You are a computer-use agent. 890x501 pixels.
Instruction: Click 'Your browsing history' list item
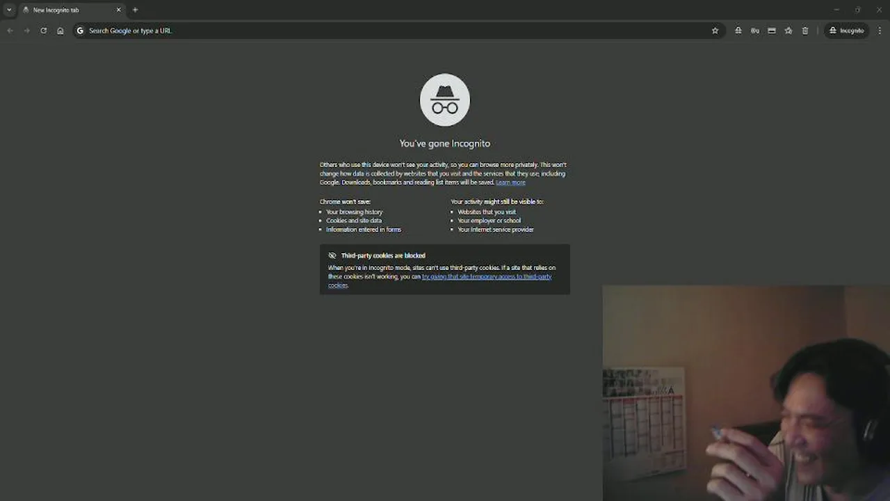click(x=354, y=212)
